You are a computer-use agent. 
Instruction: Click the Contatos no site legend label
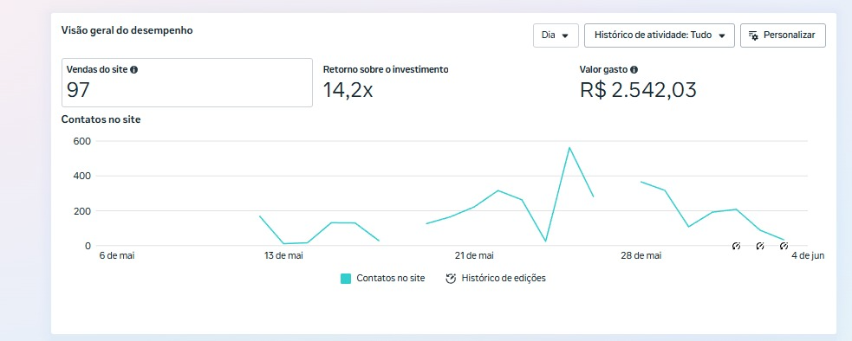tap(391, 279)
